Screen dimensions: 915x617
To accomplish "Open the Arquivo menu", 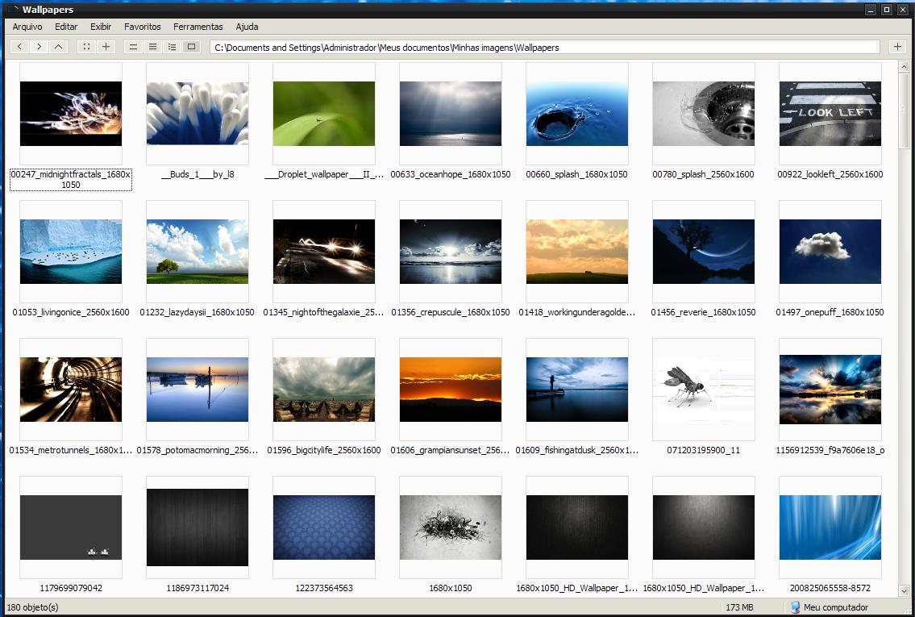I will pos(27,27).
